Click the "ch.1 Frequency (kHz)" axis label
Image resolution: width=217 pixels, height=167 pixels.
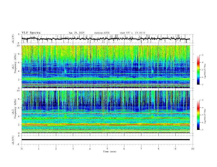(x=14, y=63)
